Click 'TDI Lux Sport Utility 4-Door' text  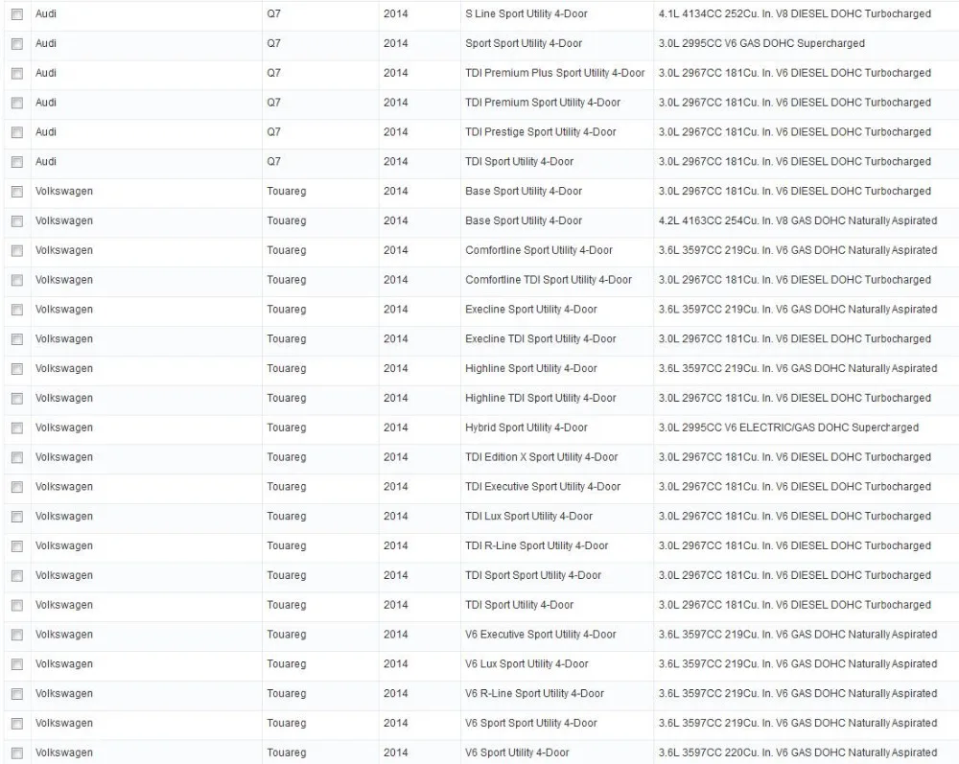point(528,516)
